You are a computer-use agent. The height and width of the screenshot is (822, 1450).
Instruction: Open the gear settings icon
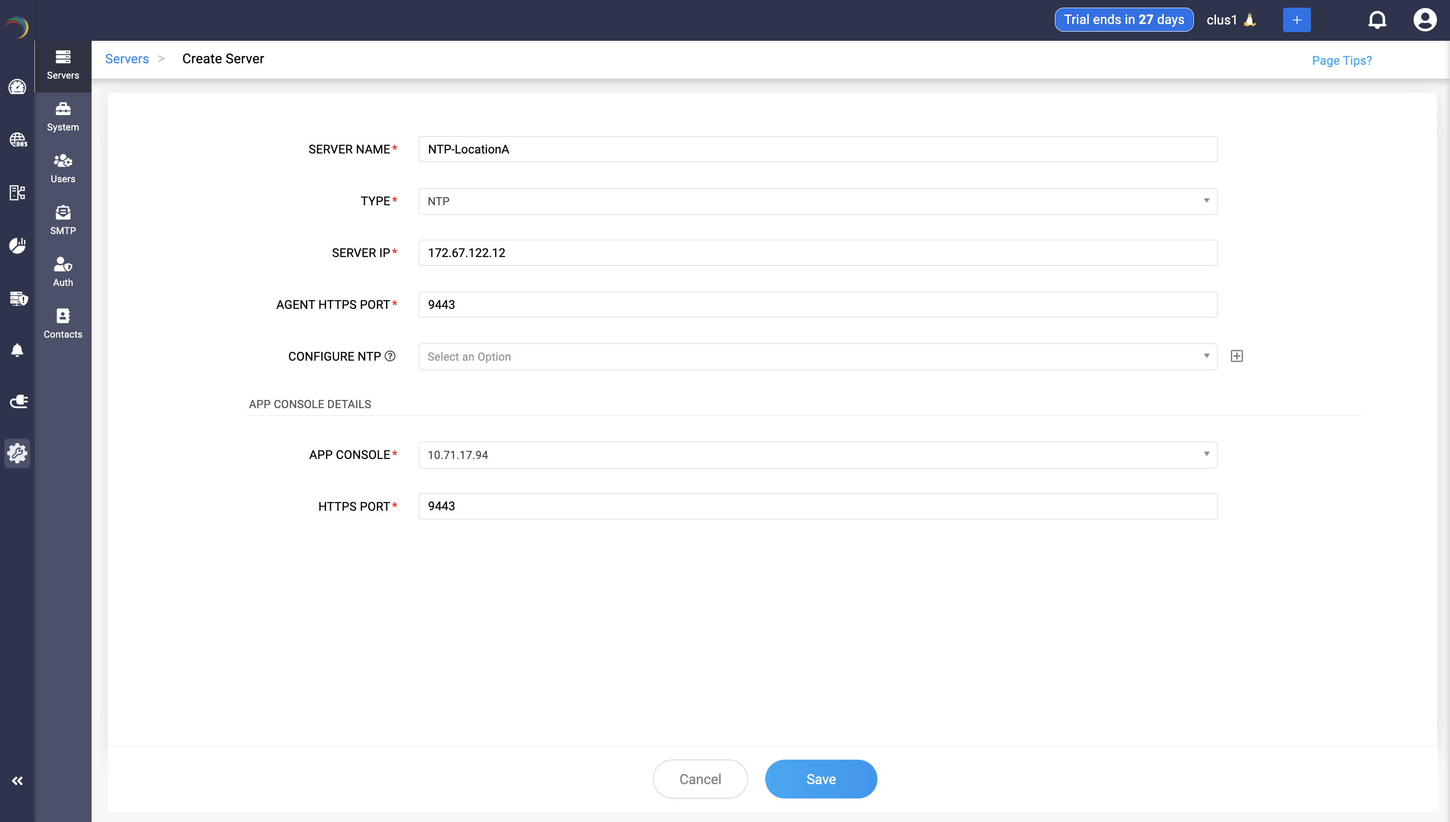17,453
